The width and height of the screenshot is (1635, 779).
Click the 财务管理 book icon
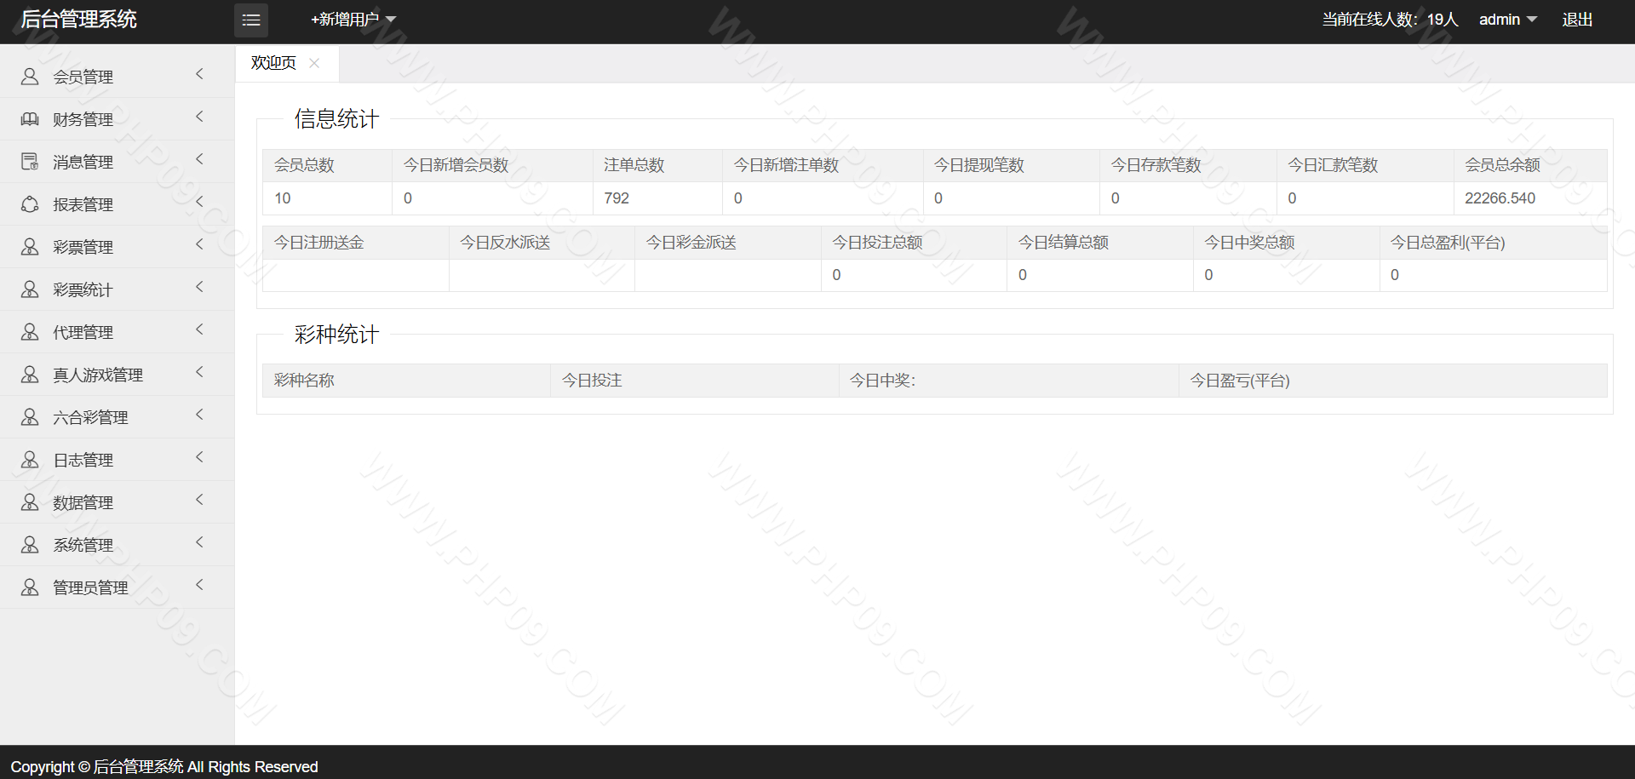[x=30, y=119]
